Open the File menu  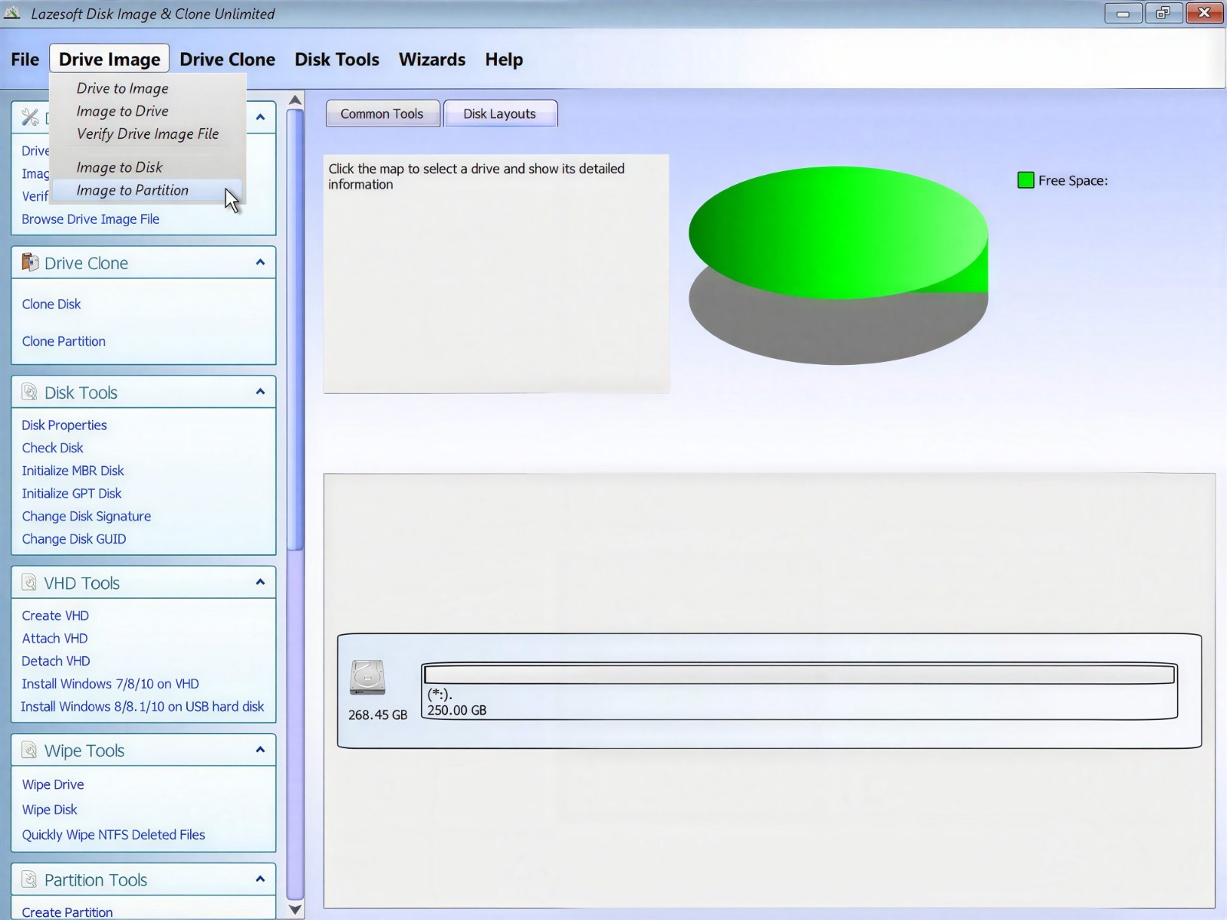25,59
